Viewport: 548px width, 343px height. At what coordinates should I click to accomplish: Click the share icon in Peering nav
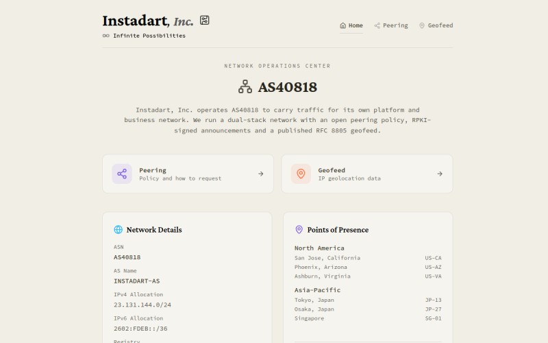[377, 25]
